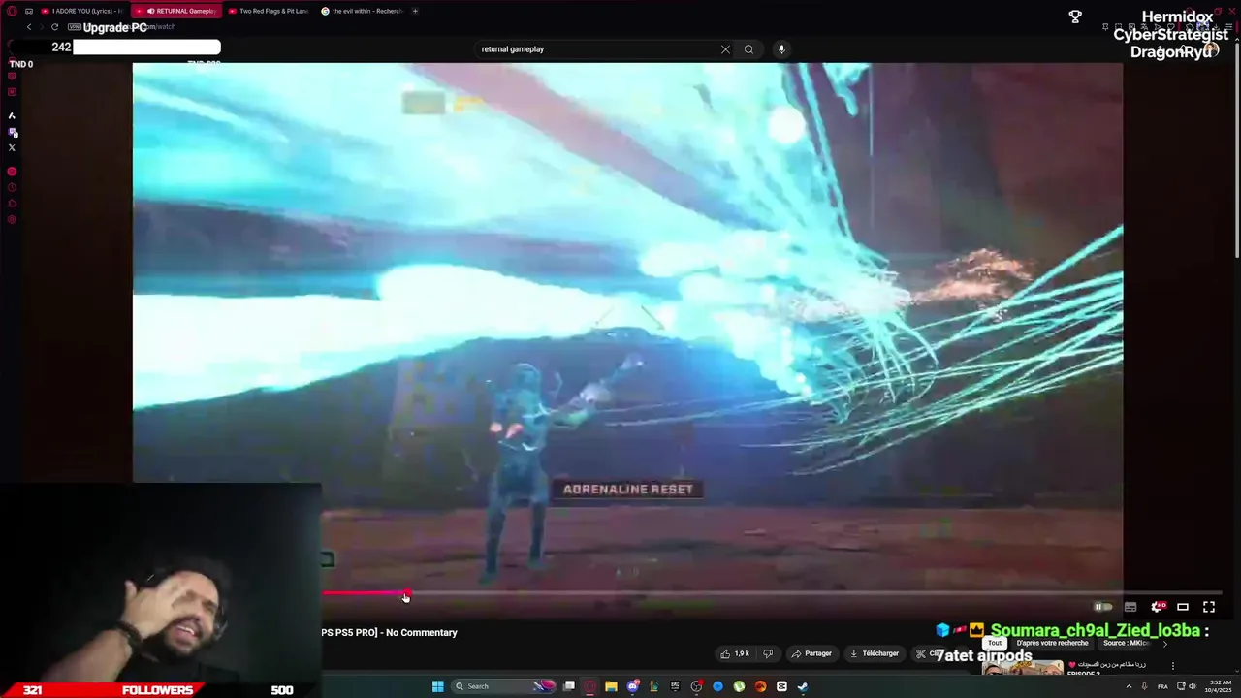Image resolution: width=1241 pixels, height=698 pixels.
Task: Click the Télécharger button
Action: pyautogui.click(x=875, y=653)
